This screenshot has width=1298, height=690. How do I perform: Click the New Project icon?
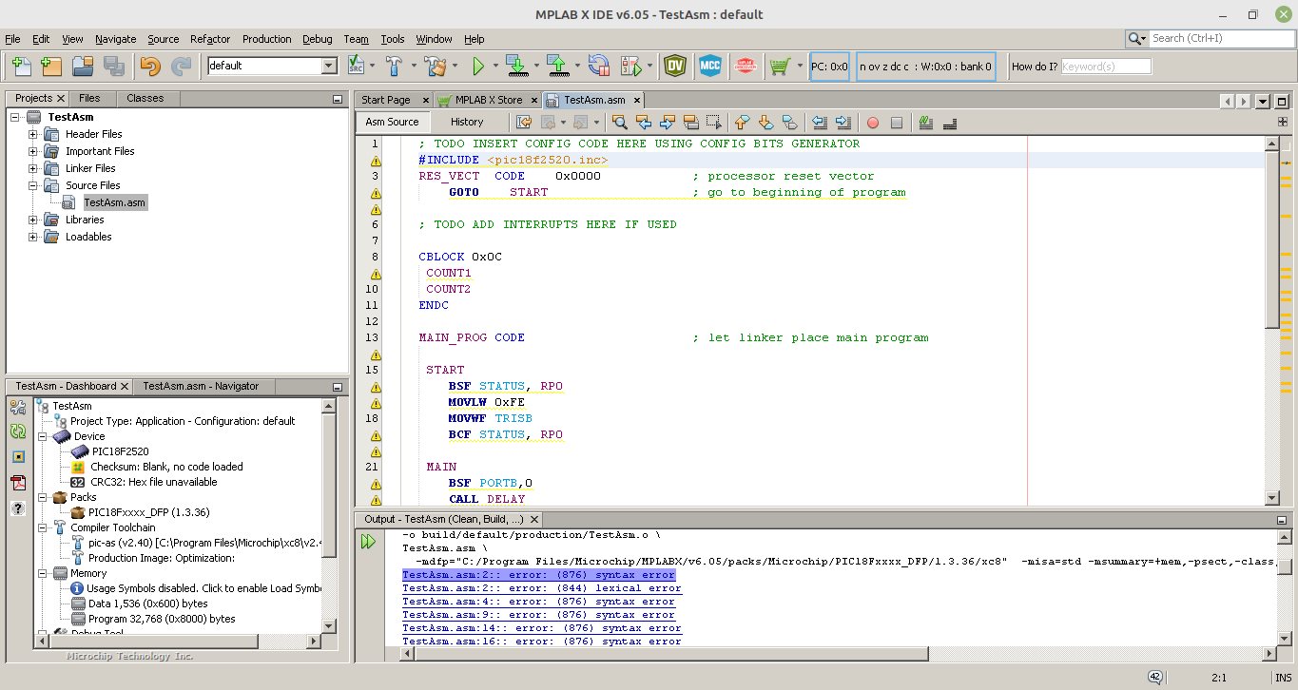[51, 66]
